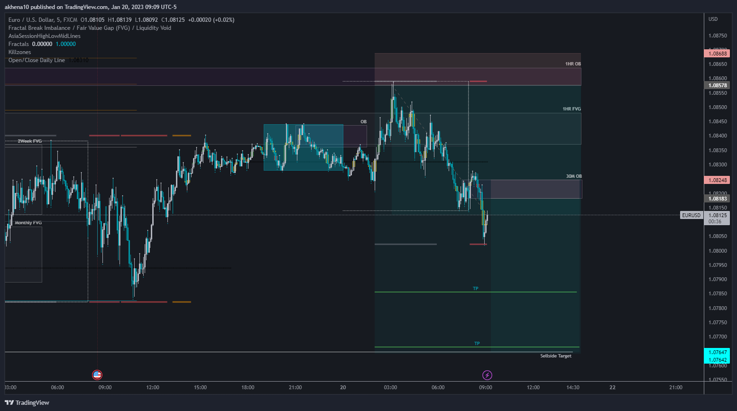The width and height of the screenshot is (737, 411).
Task: Select the Fractal Break Imbalance indicator legend
Action: click(x=90, y=28)
